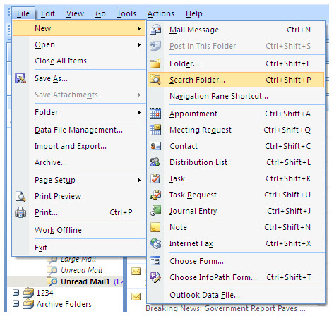Open the Help menu
Viewport: 334px width, 316px height.
point(193,13)
